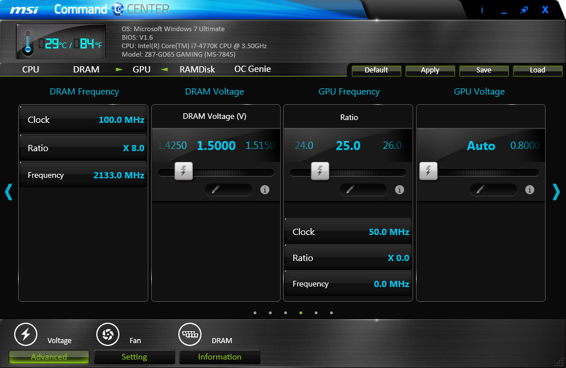Click the DRAM memory module icon
The image size is (566, 368).
click(x=190, y=335)
